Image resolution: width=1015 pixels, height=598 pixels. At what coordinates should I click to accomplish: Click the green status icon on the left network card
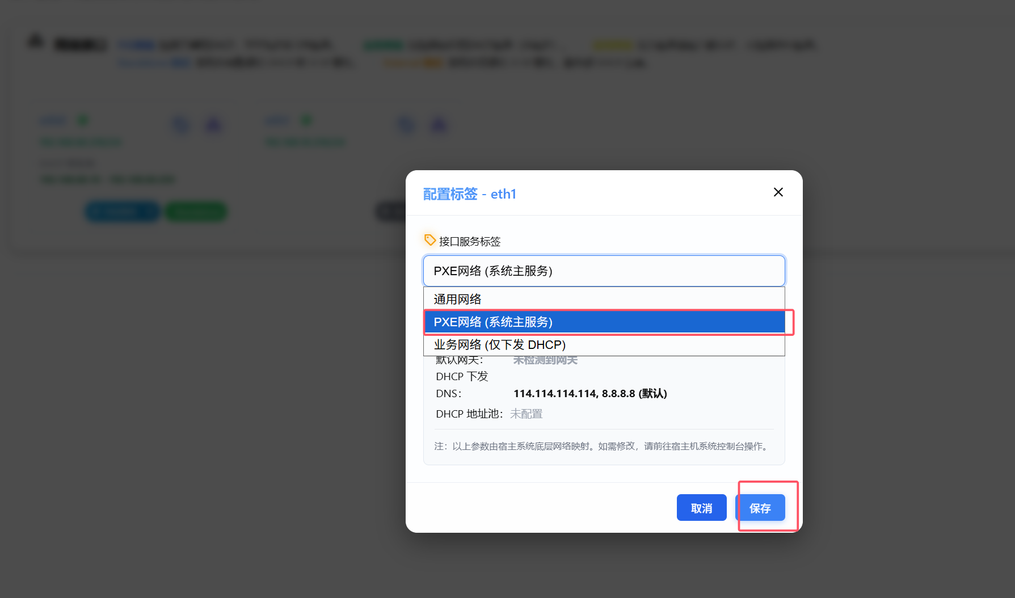click(83, 120)
